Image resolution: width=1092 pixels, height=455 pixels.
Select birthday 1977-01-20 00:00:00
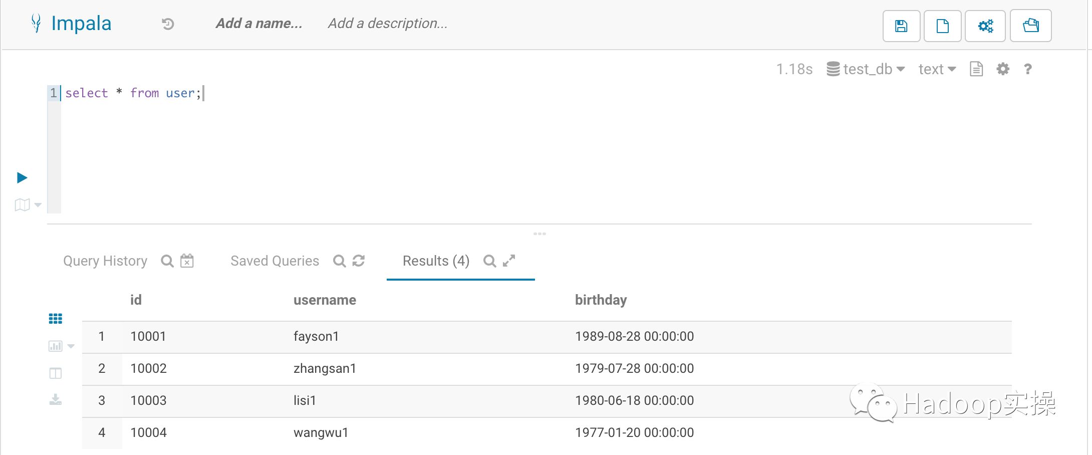click(634, 432)
